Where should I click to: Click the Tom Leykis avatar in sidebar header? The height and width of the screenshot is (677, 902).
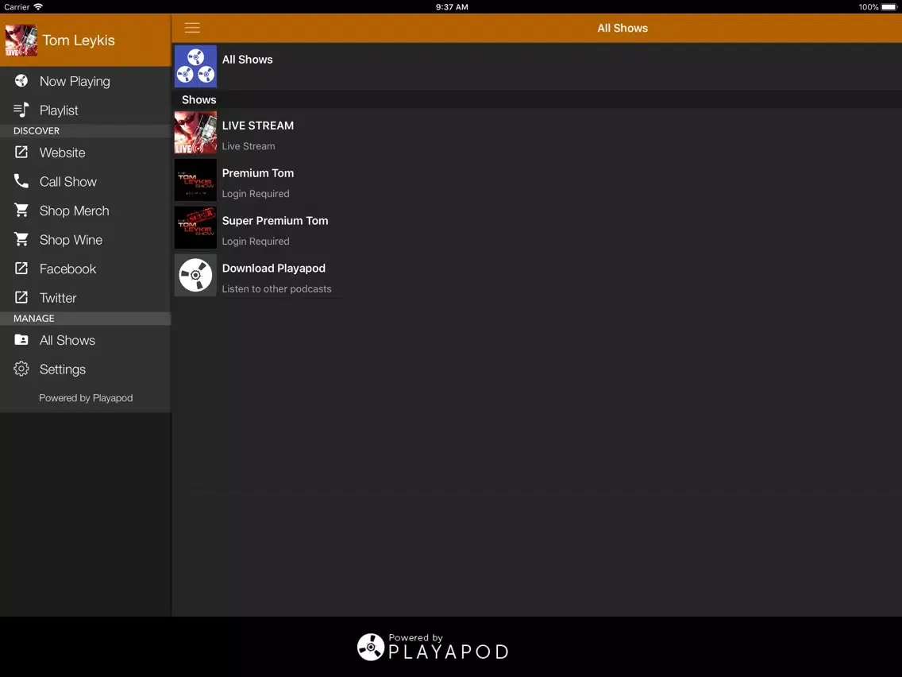click(x=21, y=41)
